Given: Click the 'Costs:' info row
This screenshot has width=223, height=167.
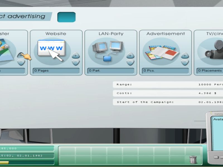Looking at the screenshot, I should [168, 93].
